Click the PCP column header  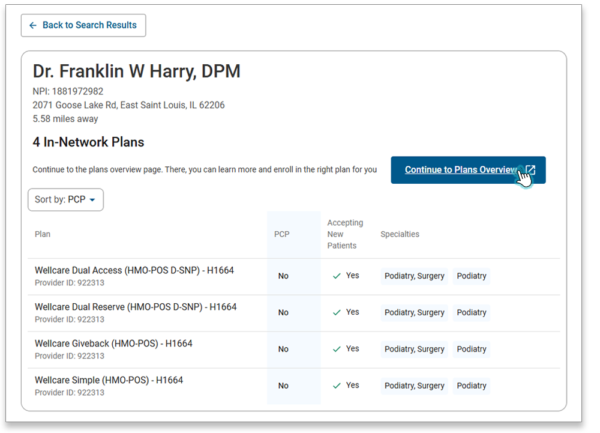click(281, 234)
